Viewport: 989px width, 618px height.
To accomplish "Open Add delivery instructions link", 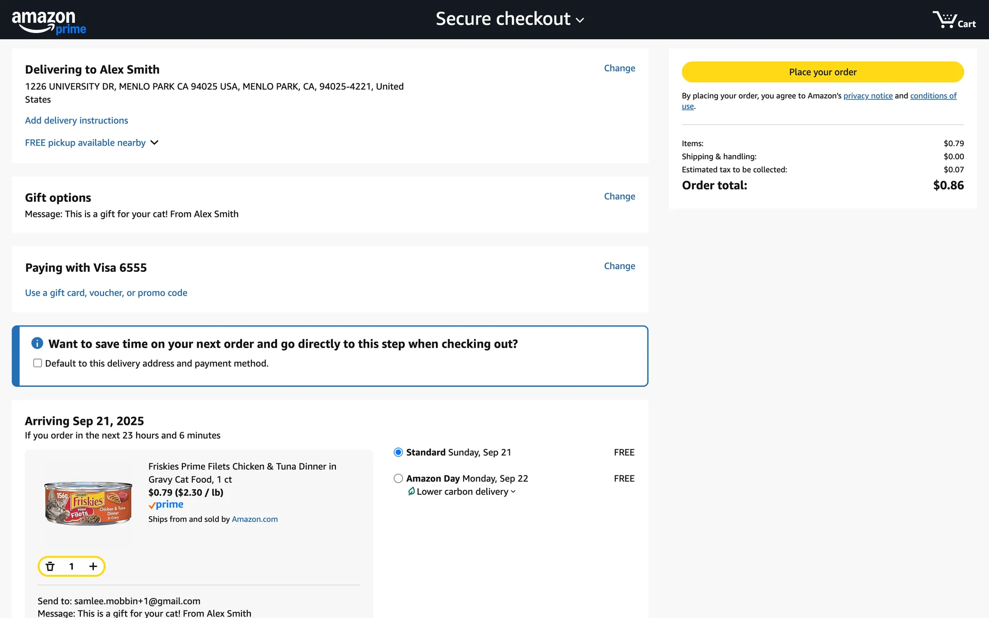I will tap(76, 121).
